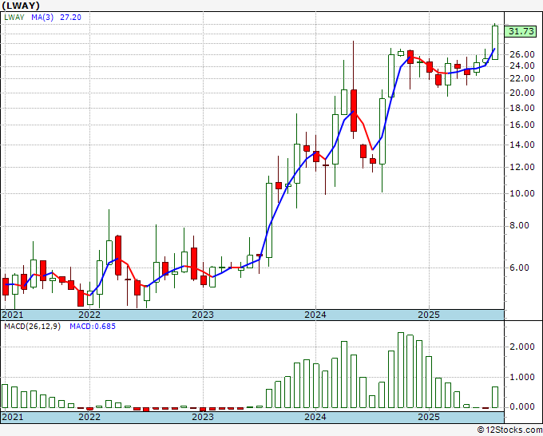Image resolution: width=543 pixels, height=436 pixels.
Task: Click the 12Stocks.com copyright link
Action: click(x=509, y=430)
